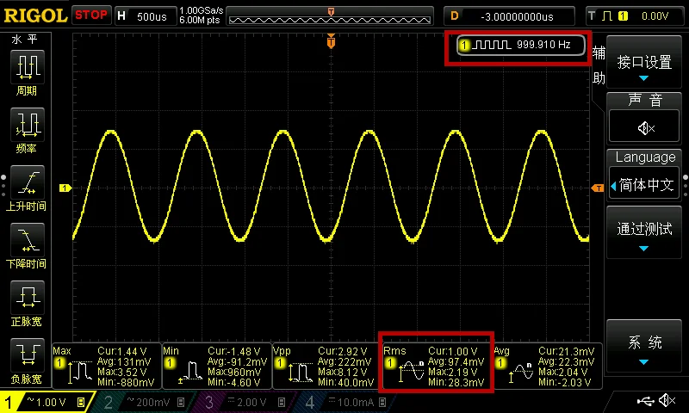Click the USB status icon
This screenshot has height=413, width=689.
pos(645,401)
